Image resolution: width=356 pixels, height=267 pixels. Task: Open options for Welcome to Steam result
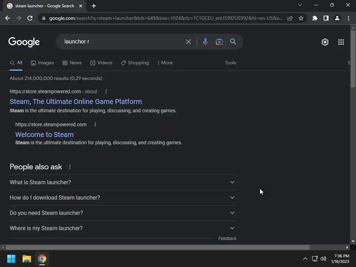click(x=95, y=124)
